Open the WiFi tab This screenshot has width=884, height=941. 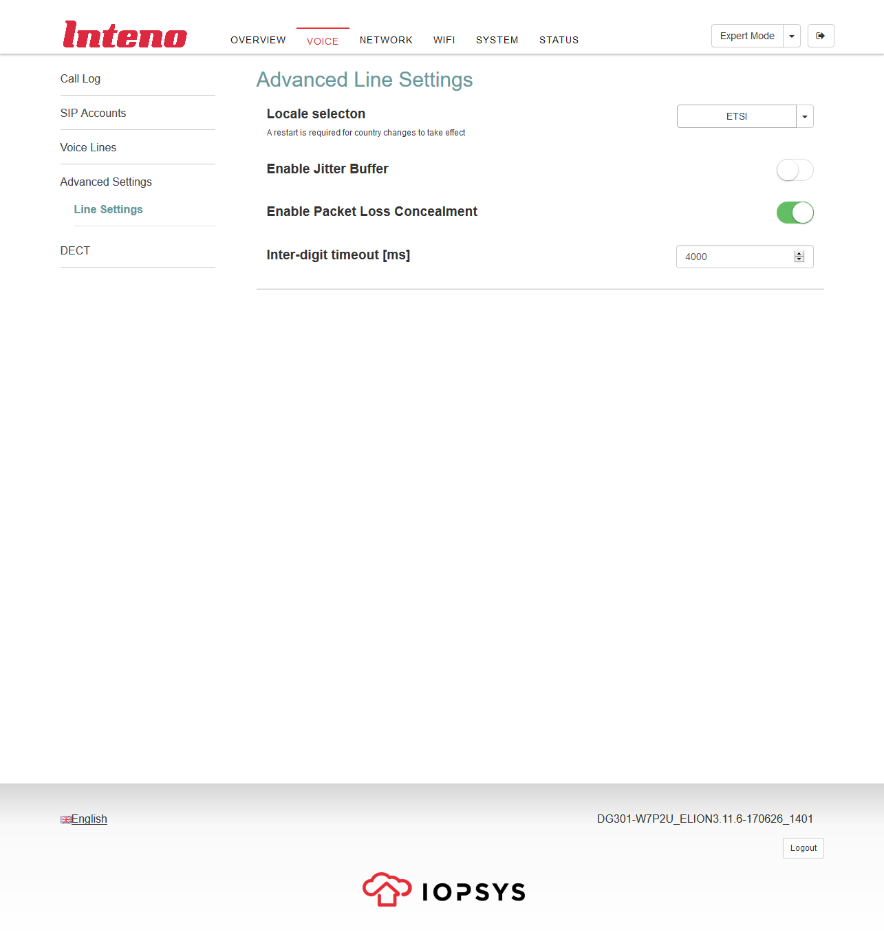point(444,40)
